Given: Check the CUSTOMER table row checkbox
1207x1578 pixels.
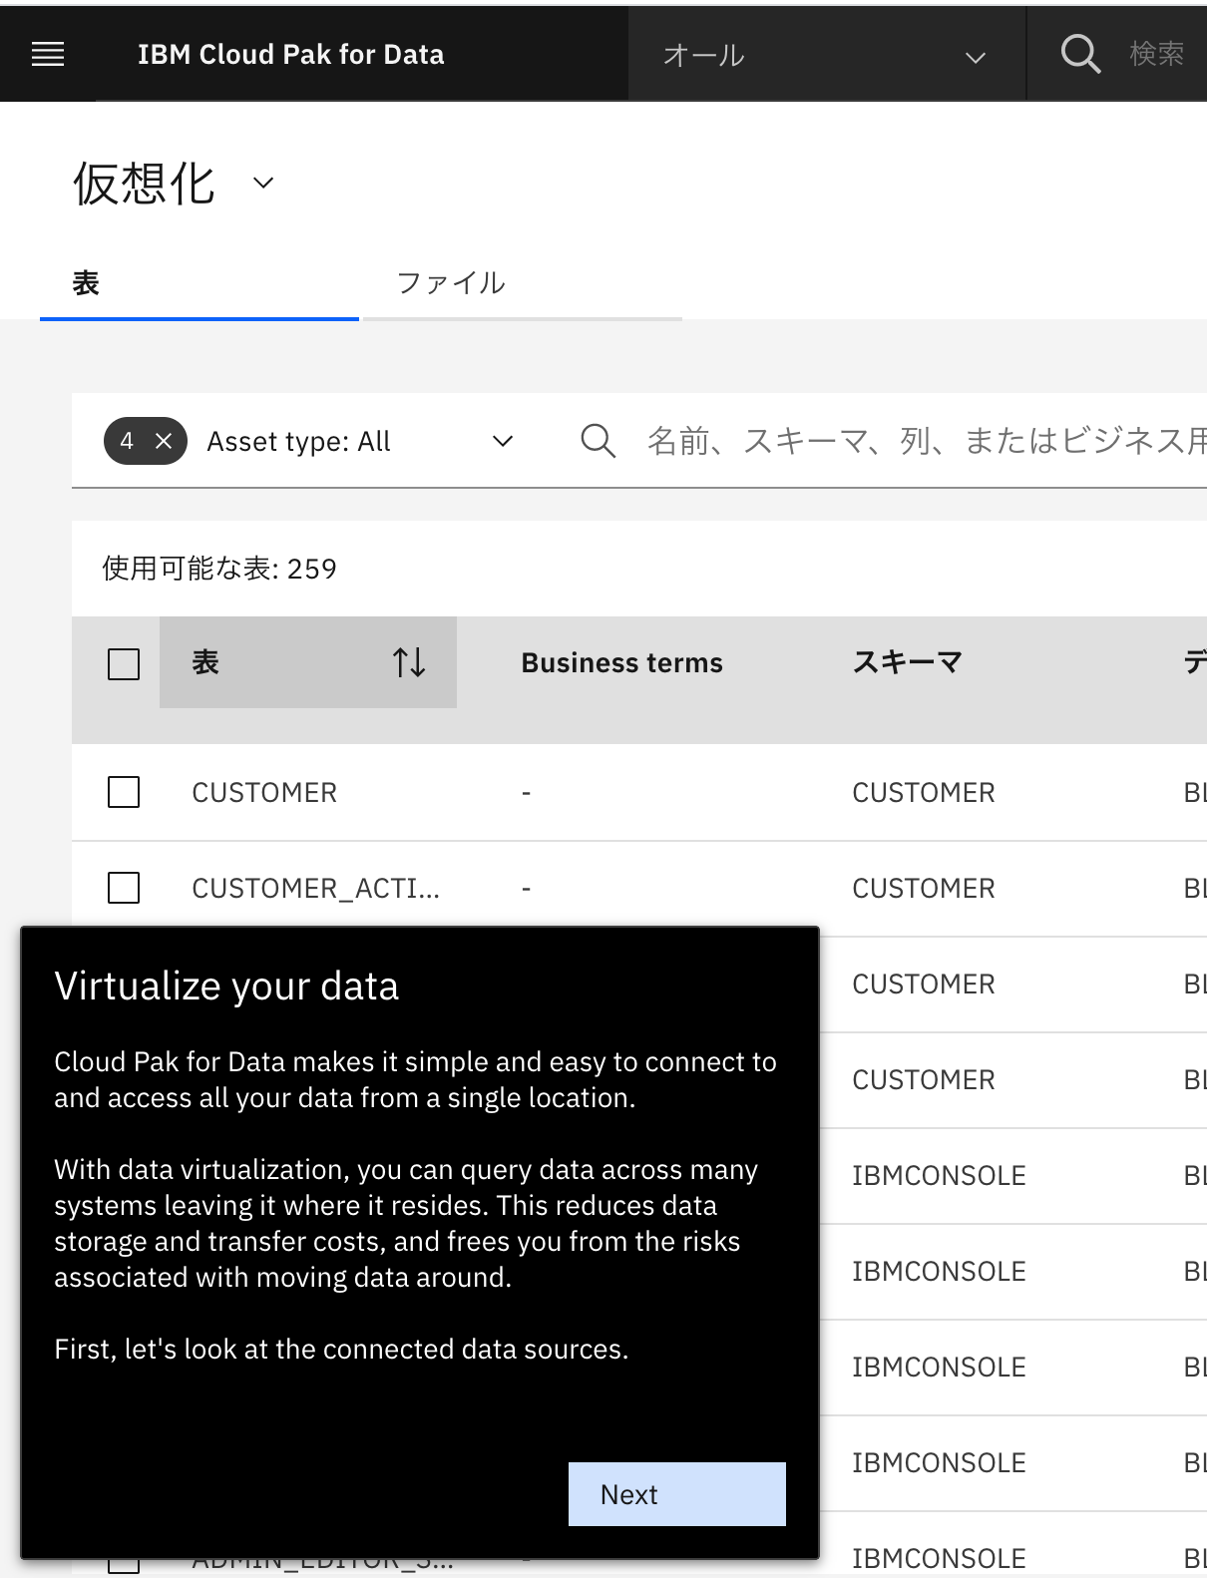Looking at the screenshot, I should pos(124,793).
